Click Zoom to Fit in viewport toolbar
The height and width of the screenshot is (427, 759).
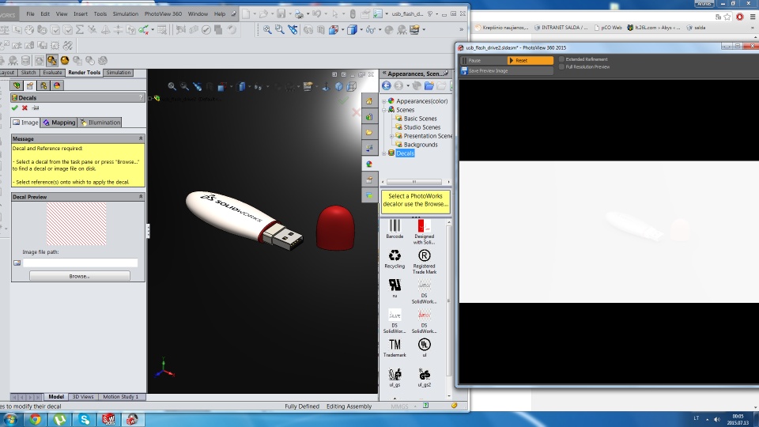(172, 86)
